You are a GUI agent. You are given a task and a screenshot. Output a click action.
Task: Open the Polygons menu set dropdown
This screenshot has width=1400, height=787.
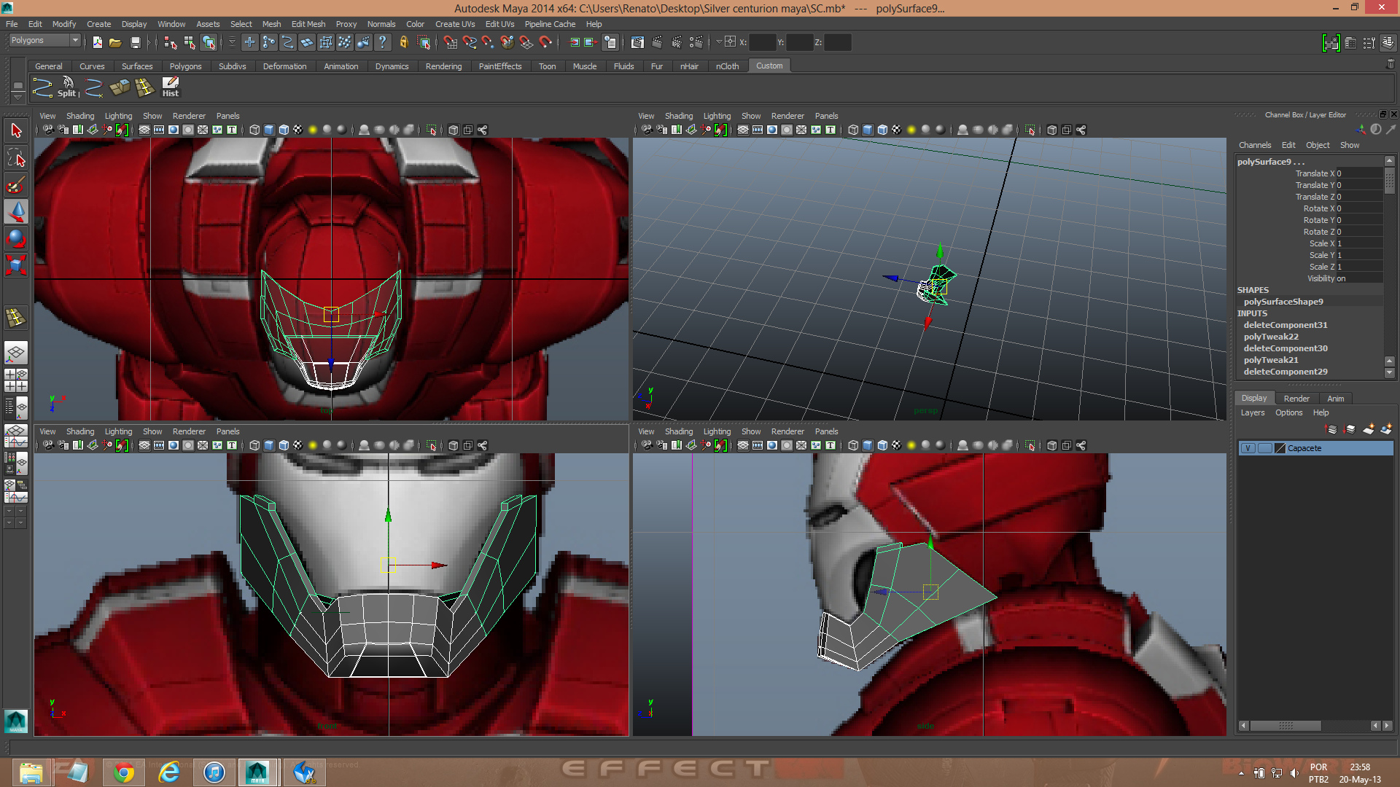[44, 41]
